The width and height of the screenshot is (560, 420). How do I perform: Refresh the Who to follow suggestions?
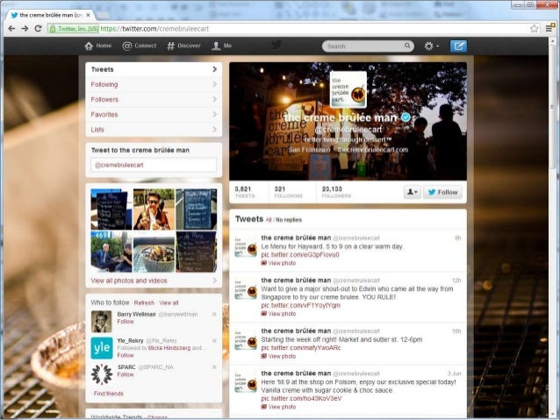144,303
